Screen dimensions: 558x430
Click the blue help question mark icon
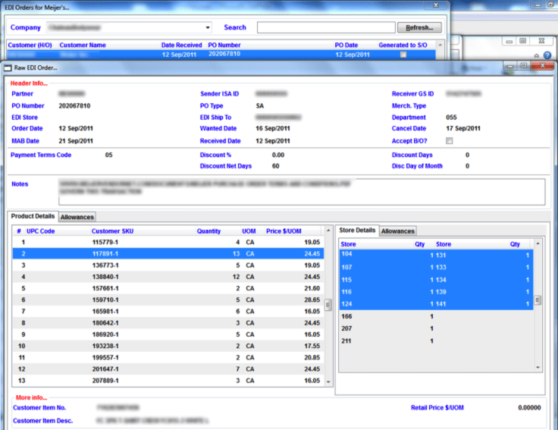point(547,56)
